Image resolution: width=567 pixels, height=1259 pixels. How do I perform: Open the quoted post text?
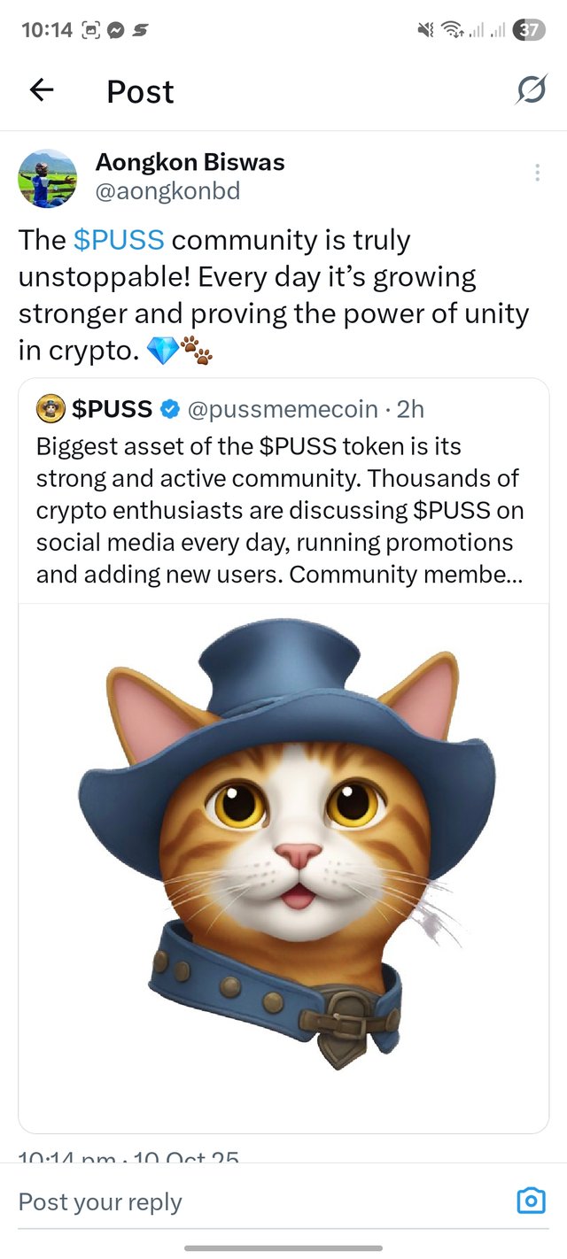pyautogui.click(x=279, y=510)
